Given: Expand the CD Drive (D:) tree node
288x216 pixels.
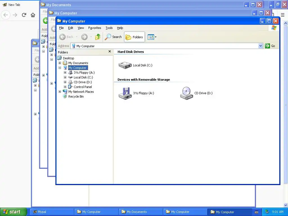Looking at the screenshot, I should [x=65, y=82].
